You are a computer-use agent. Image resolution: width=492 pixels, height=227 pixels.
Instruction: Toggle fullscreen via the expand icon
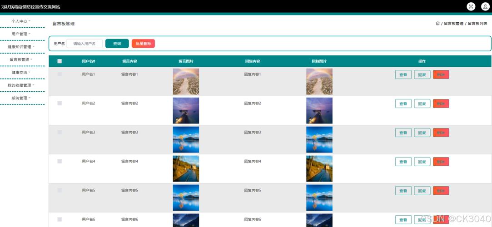(471, 7)
